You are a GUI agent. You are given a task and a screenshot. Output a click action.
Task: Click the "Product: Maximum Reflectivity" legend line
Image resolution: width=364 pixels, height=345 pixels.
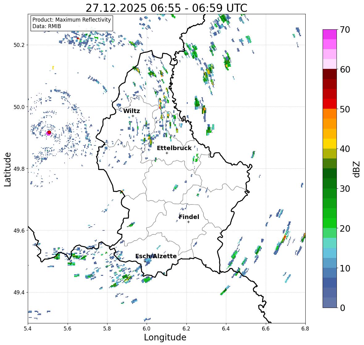point(72,20)
